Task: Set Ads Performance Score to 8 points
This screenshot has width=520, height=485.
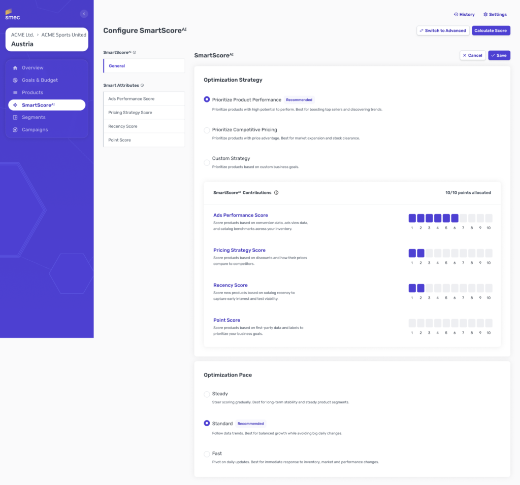Action: coord(472,218)
